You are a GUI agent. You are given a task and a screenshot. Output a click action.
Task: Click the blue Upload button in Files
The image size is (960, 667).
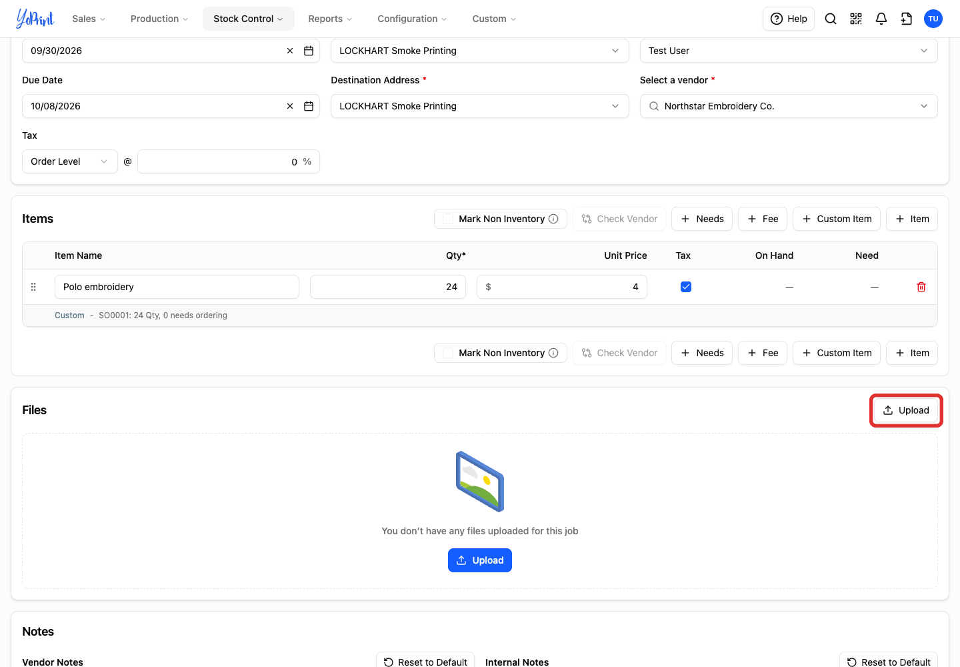[480, 560]
